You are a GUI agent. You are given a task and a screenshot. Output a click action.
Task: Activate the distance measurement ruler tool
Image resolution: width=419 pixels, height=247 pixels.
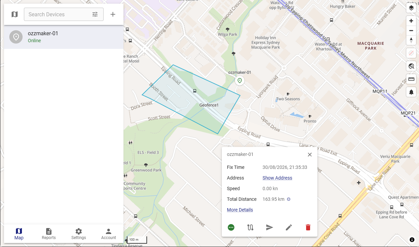point(411,79)
